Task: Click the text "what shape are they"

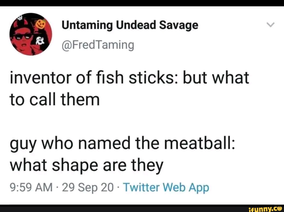Action: [x=86, y=166]
